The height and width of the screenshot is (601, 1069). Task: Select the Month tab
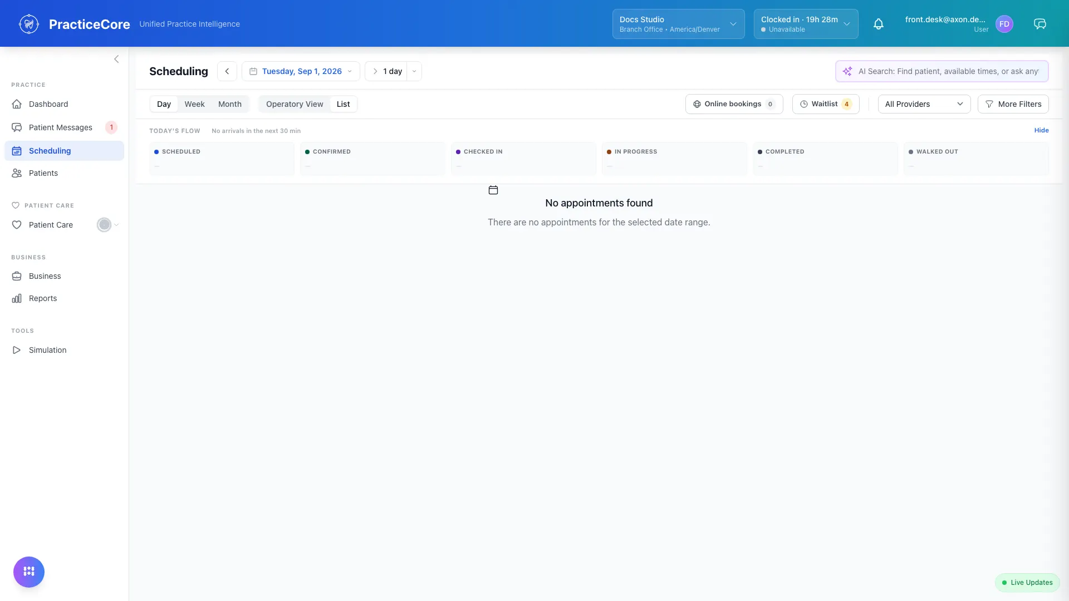[229, 104]
